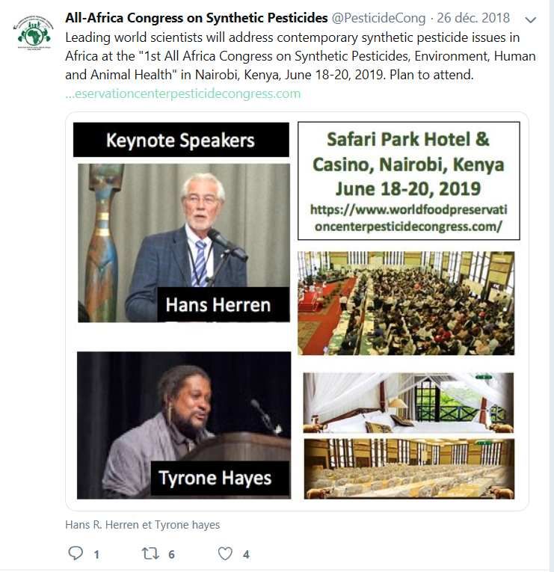Click the reply speech bubble icon
Screen dimensions: 554x572
click(x=76, y=553)
